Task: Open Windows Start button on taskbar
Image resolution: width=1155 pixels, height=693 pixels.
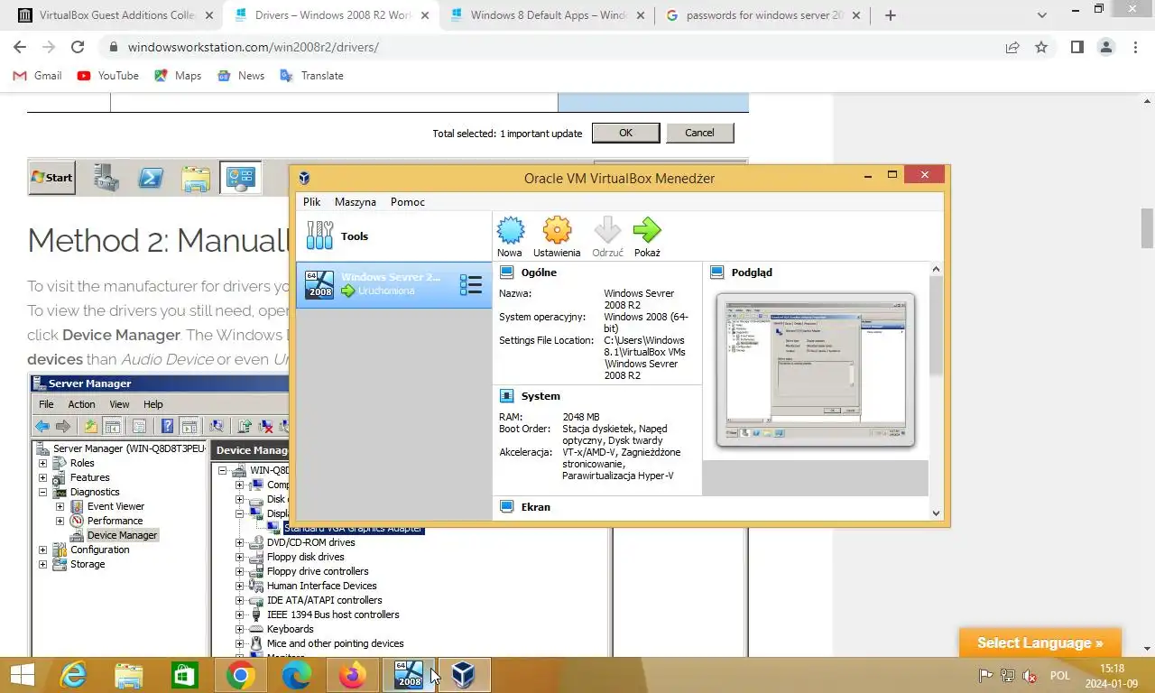Action: (x=22, y=675)
